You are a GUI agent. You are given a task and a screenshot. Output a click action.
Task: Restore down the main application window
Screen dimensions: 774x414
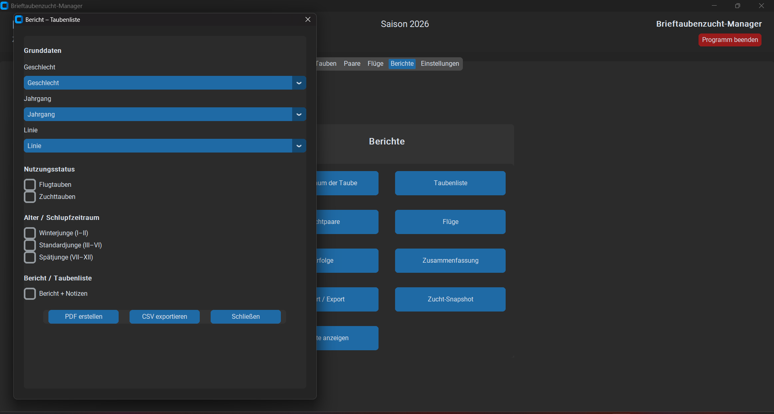click(x=738, y=6)
